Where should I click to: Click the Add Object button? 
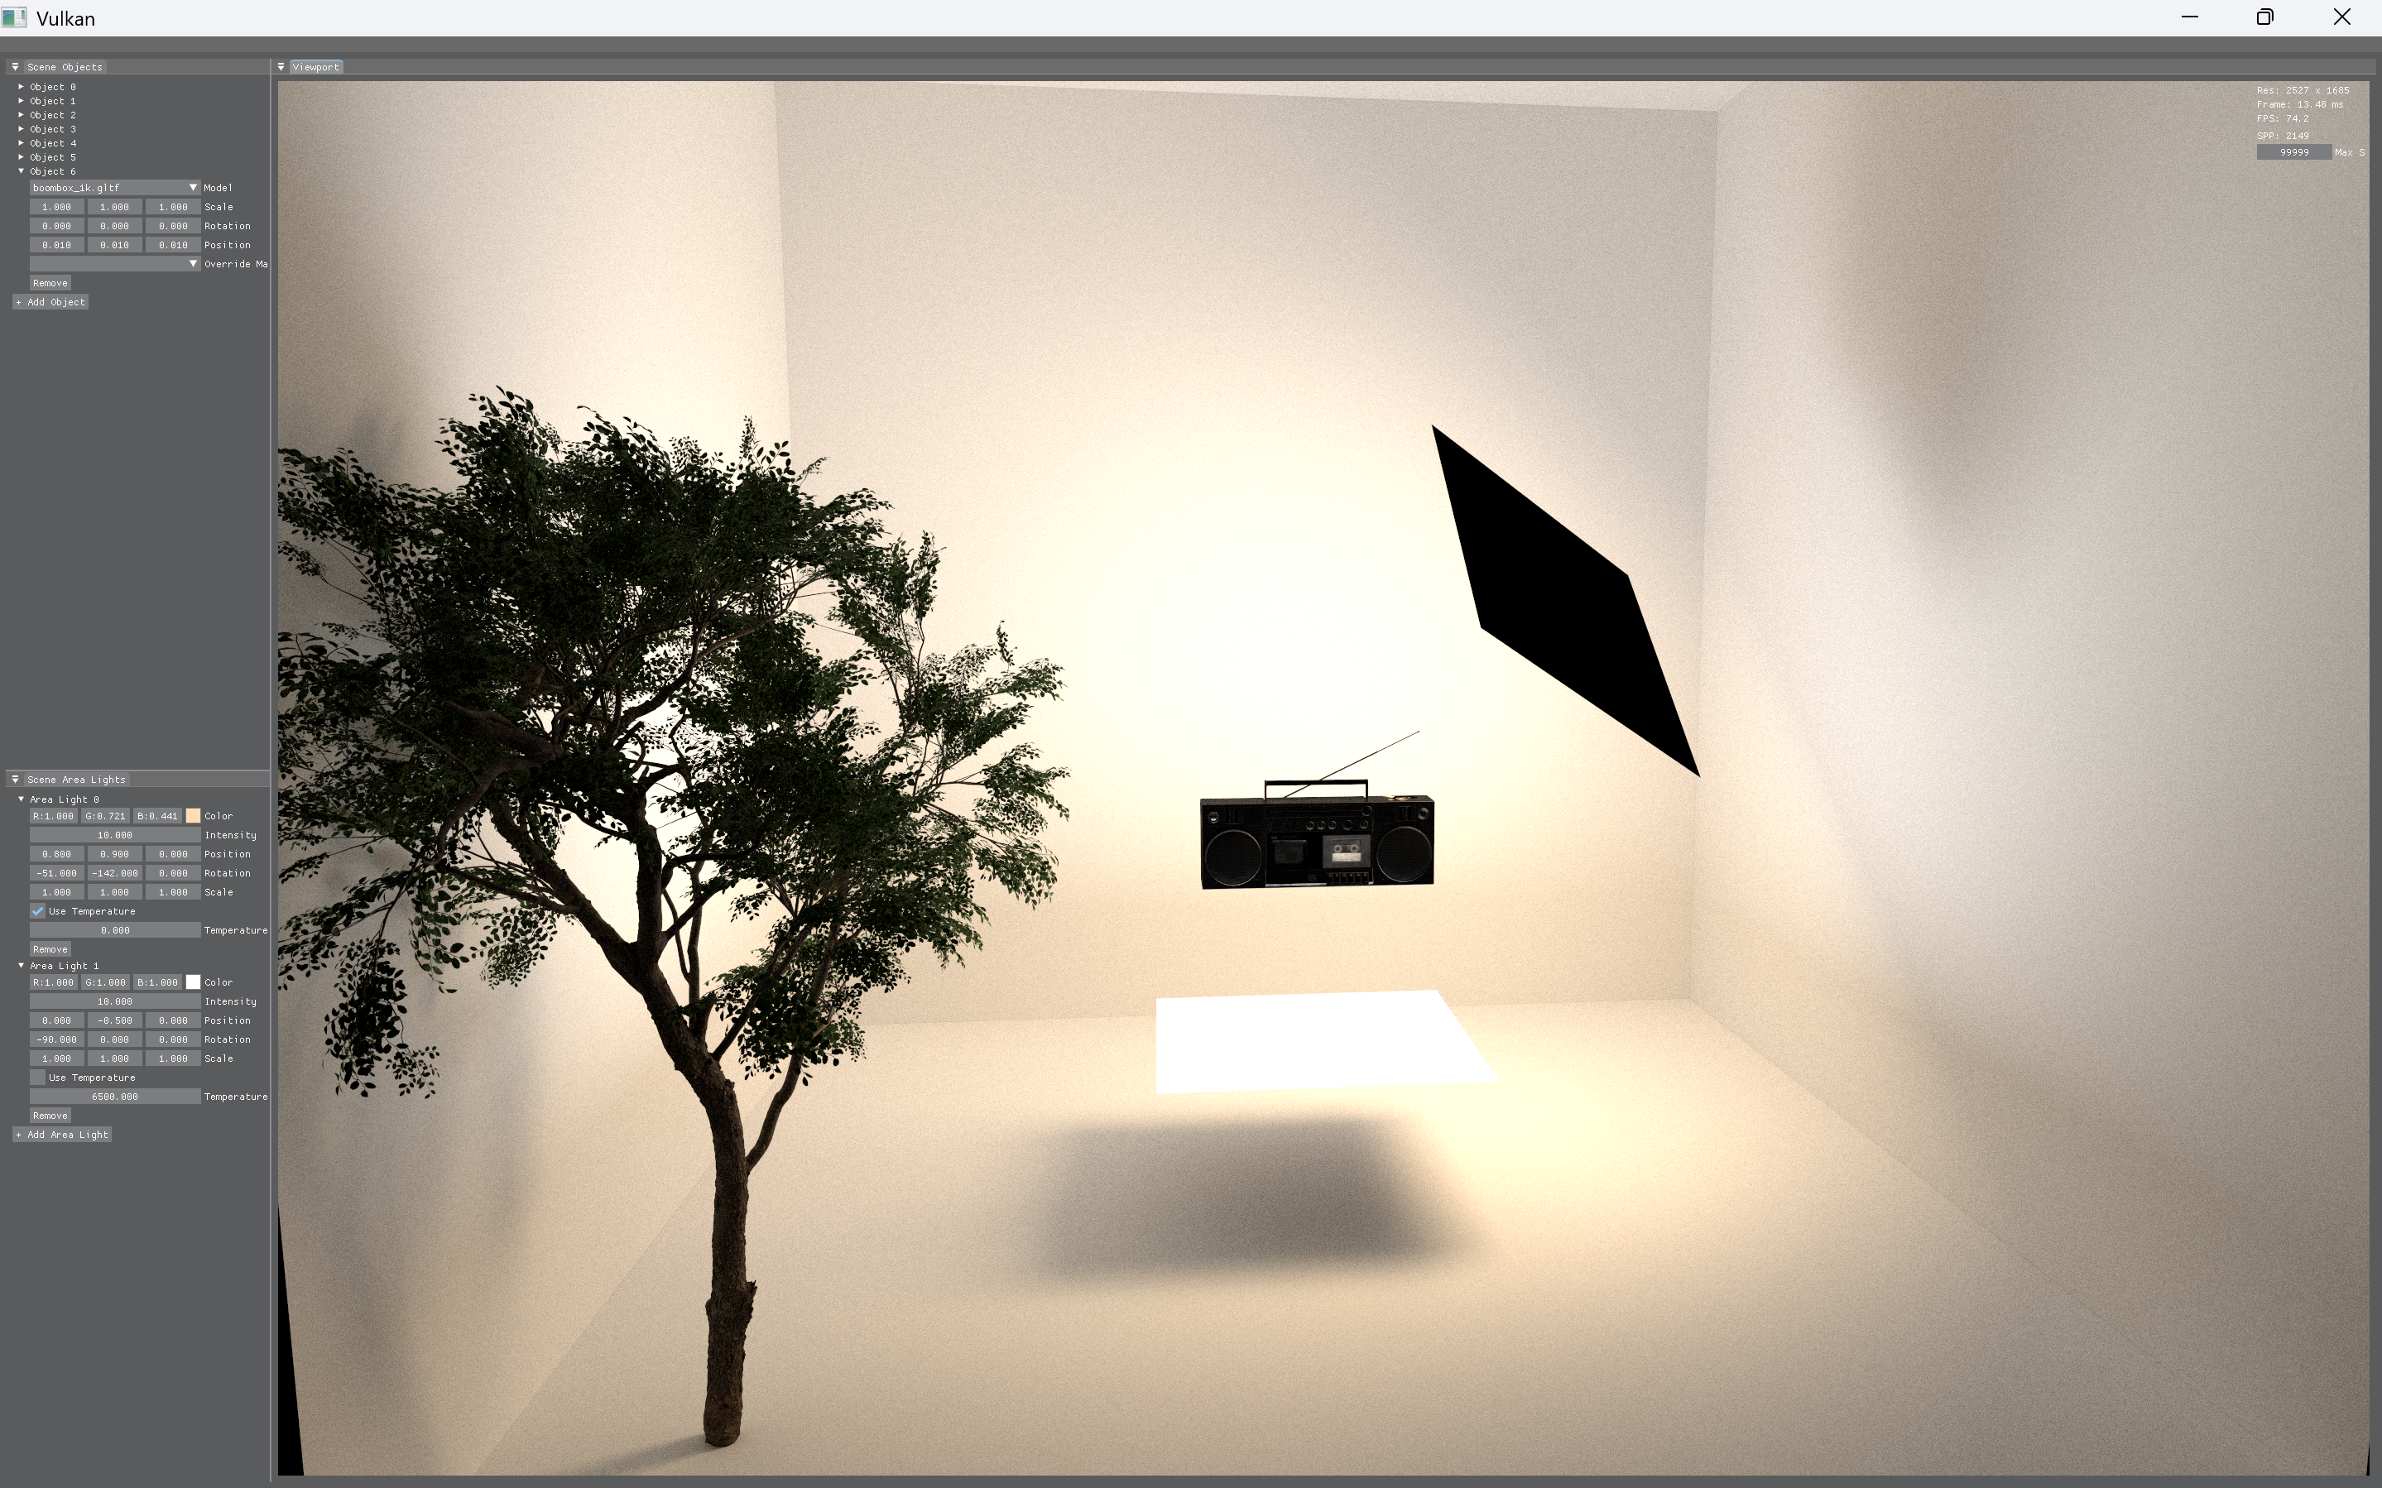(x=51, y=302)
